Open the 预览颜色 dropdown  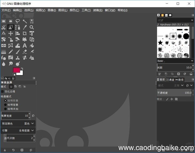click(x=18, y=124)
